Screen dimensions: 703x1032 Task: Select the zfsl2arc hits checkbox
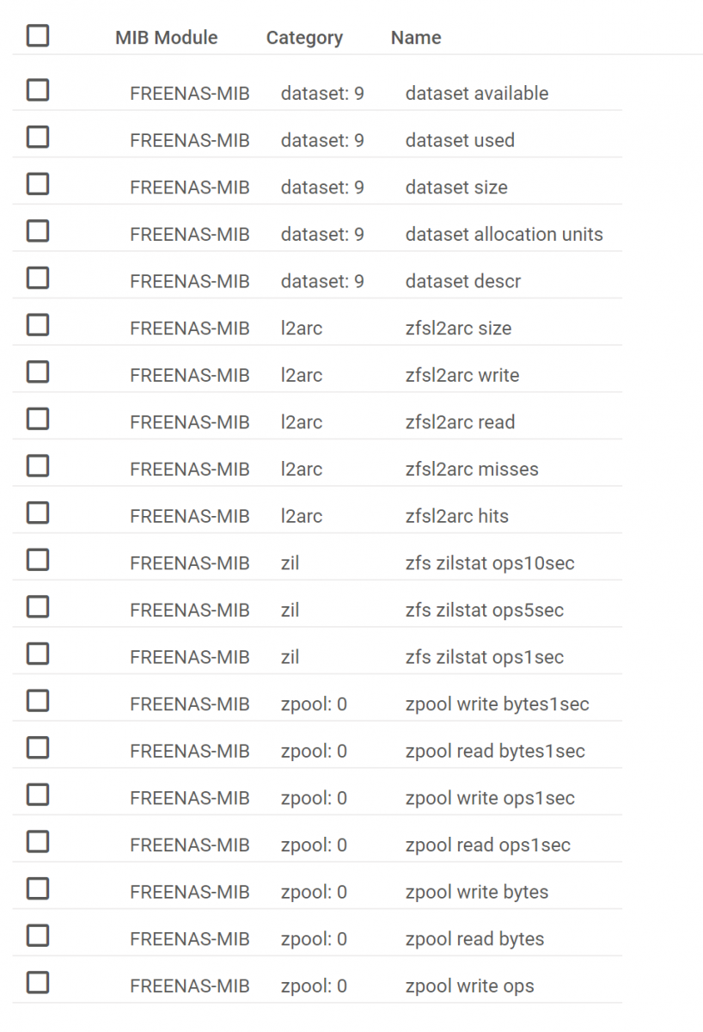(38, 513)
